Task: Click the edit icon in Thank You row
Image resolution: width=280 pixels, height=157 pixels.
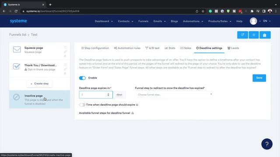Action: (x=65, y=69)
